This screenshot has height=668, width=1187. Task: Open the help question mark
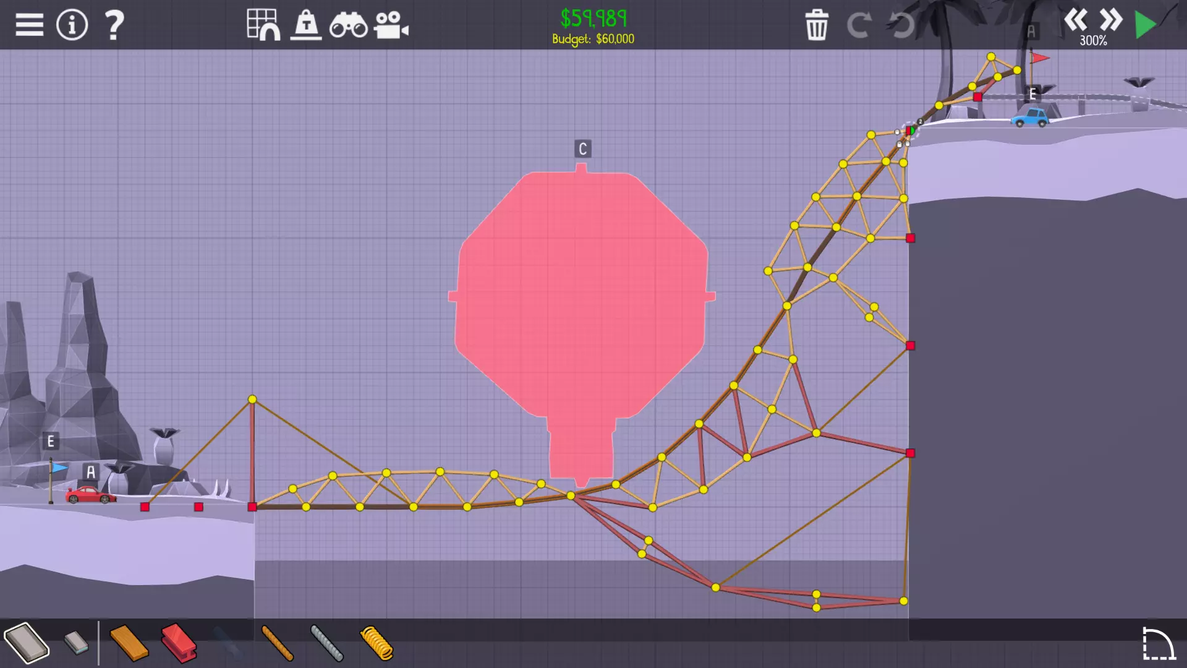pyautogui.click(x=114, y=25)
